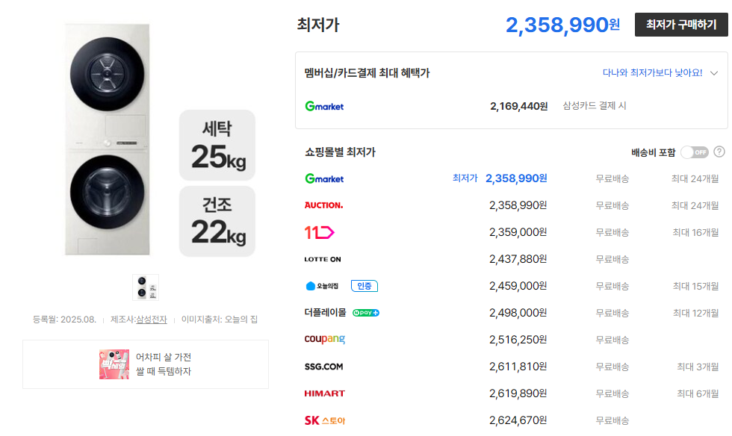Click the SSG.COM store logo
The height and width of the screenshot is (436, 732).
pos(323,367)
